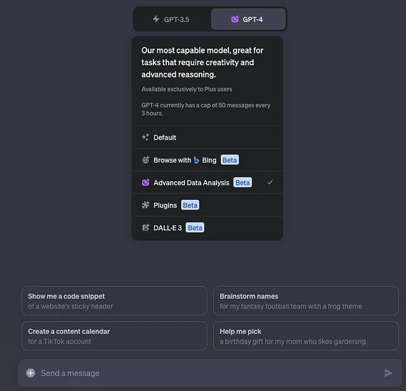406x391 pixels.
Task: Use the 'Create a content calendar' suggestion
Action: pyautogui.click(x=114, y=336)
